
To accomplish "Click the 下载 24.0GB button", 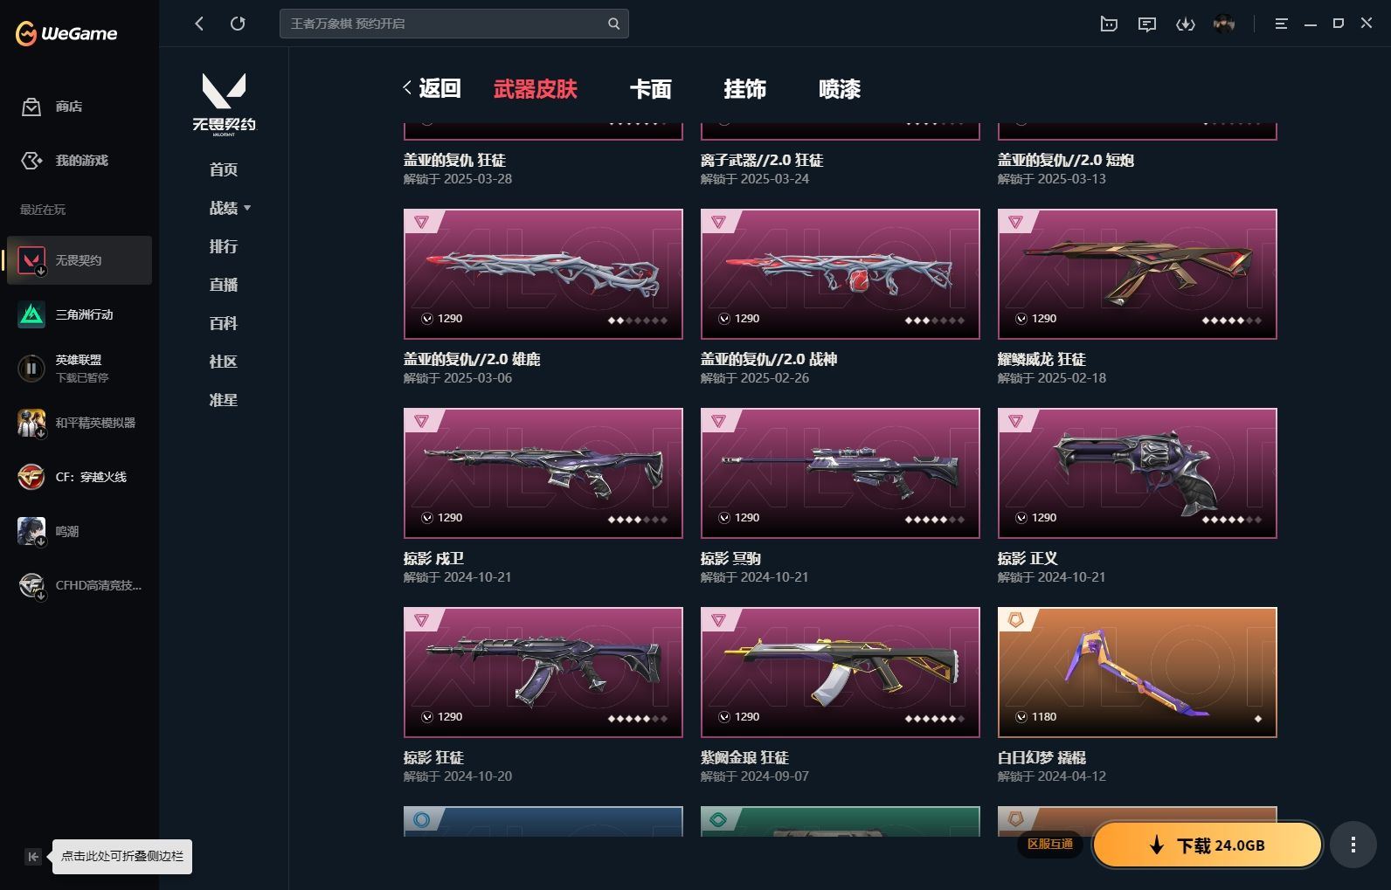I will click(1207, 845).
